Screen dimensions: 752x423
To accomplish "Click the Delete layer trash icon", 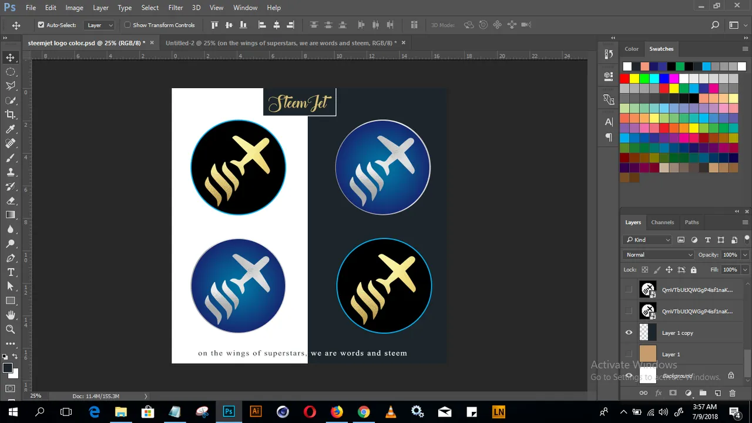I will (732, 393).
